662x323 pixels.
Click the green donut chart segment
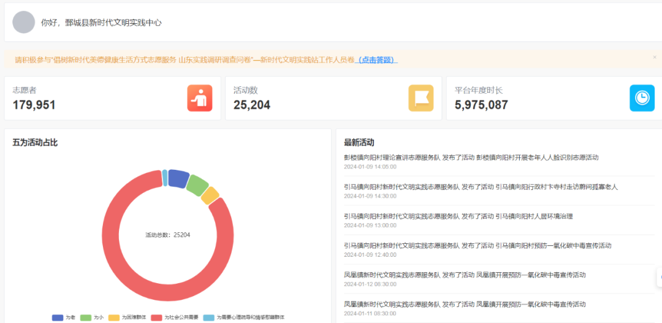coord(197,185)
